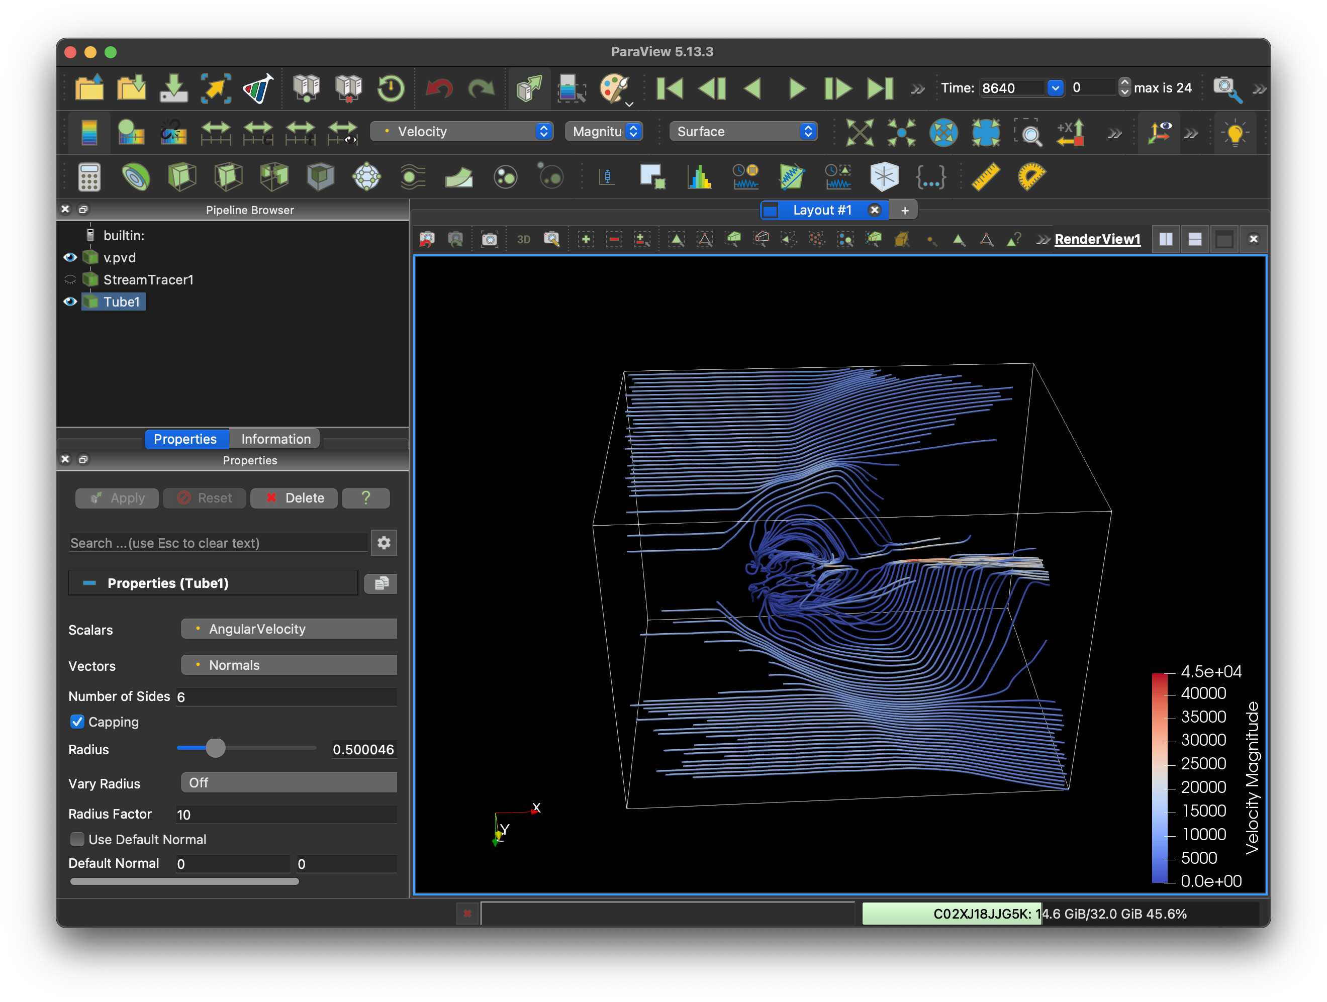This screenshot has width=1327, height=1002.
Task: Open the ruler measurement tool
Action: tap(985, 177)
